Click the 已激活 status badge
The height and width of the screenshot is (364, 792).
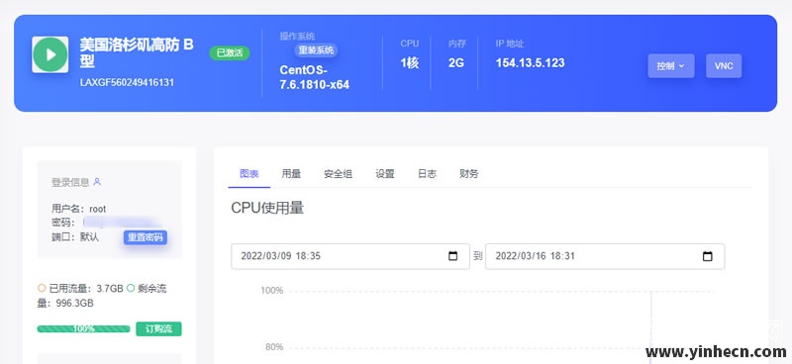tap(230, 53)
